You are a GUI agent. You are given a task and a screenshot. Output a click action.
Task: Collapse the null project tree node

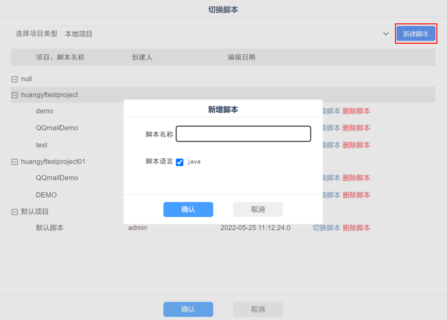click(15, 79)
